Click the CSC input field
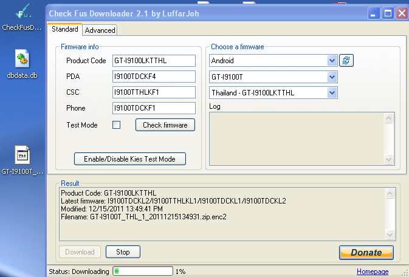 click(154, 92)
